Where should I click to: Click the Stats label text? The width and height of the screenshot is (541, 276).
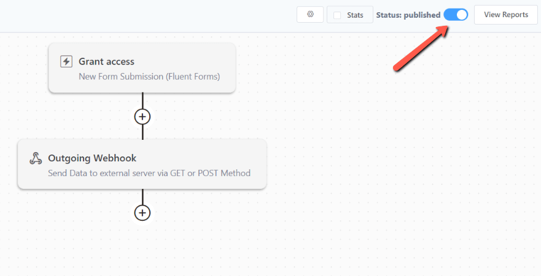pos(355,15)
